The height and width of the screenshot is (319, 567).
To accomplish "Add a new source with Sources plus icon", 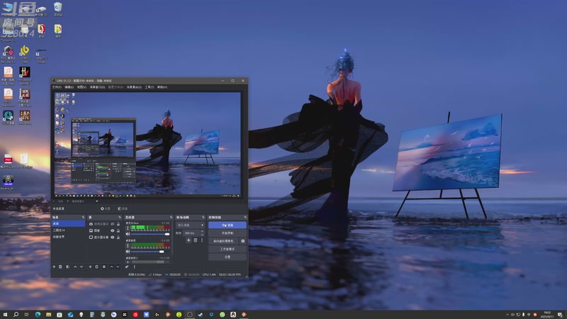I will [91, 267].
